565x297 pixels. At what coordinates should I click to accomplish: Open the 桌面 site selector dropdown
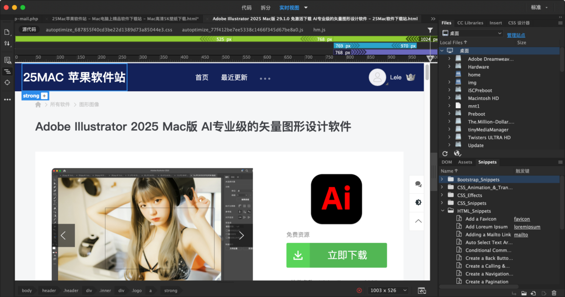(x=472, y=33)
